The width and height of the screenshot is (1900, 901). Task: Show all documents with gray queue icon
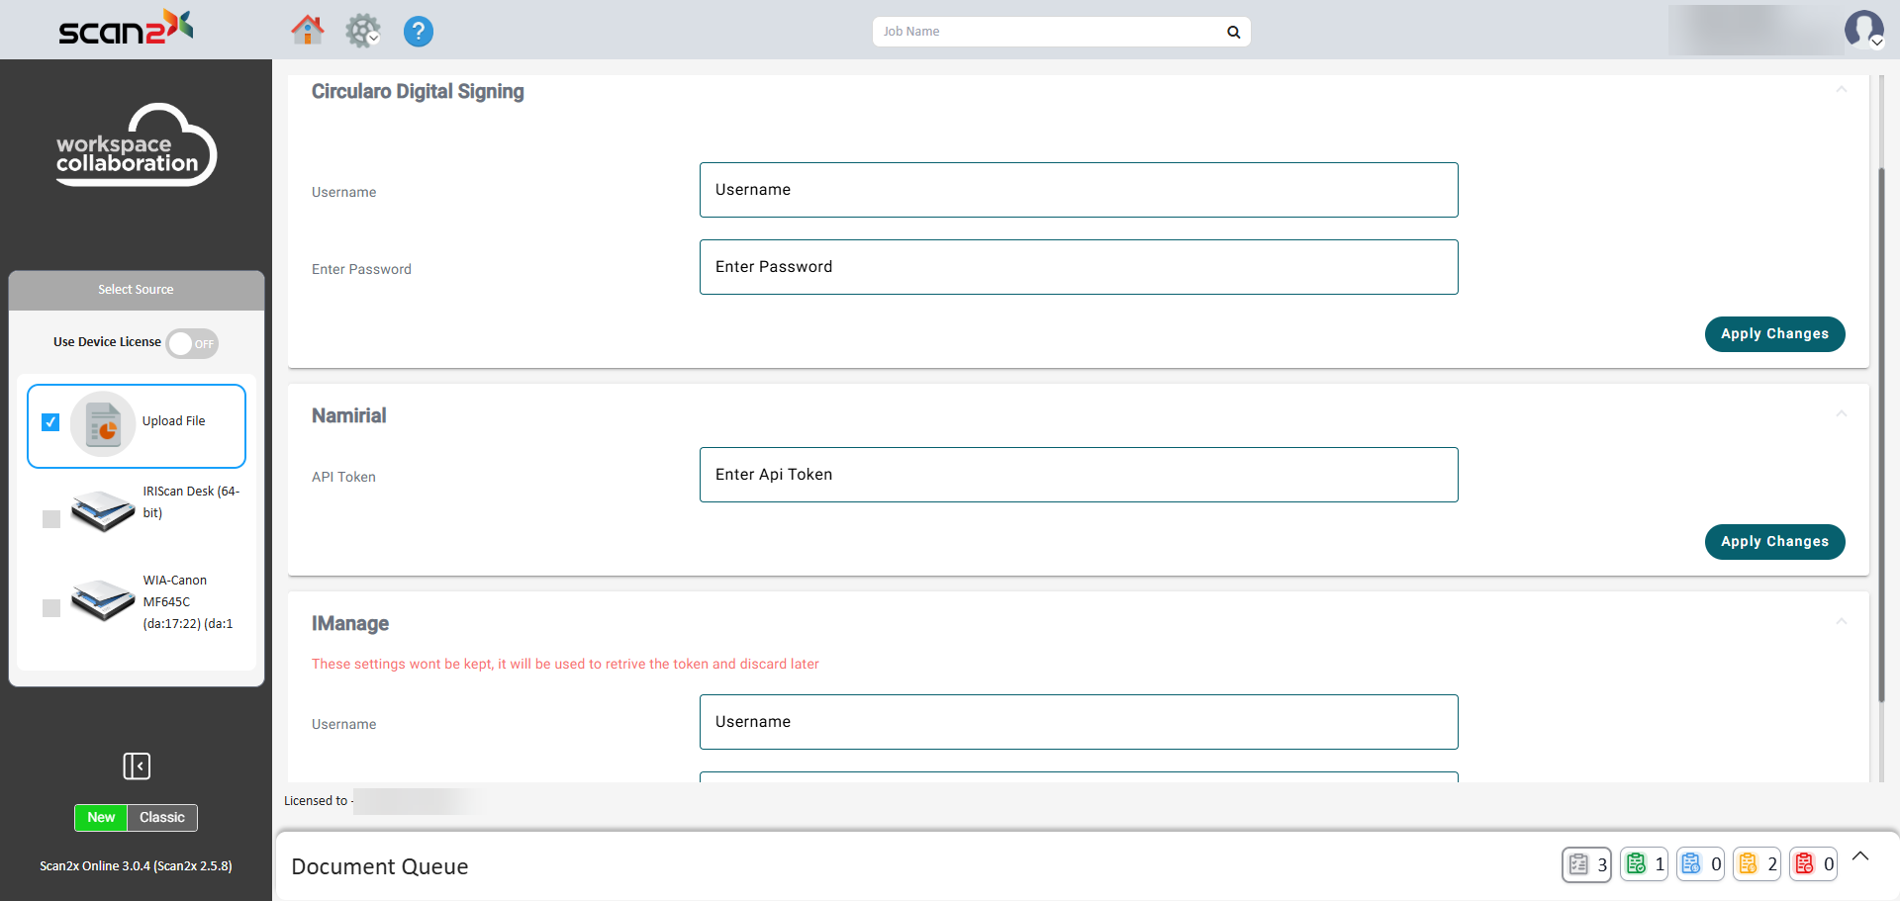pos(1586,864)
